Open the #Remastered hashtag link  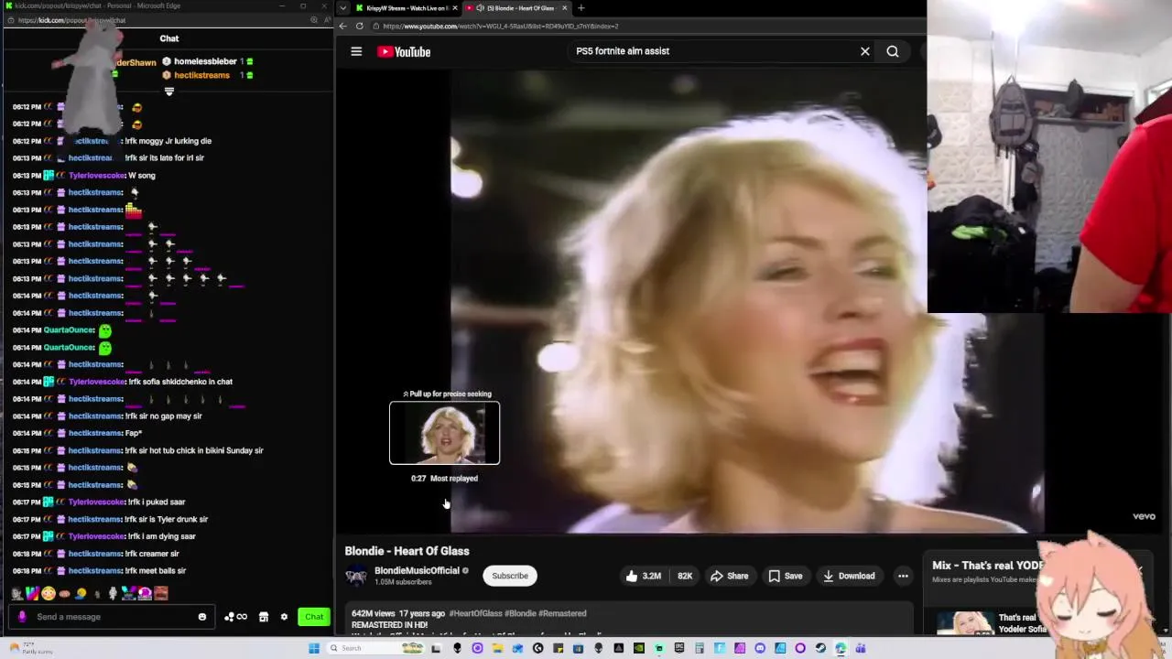pos(562,613)
